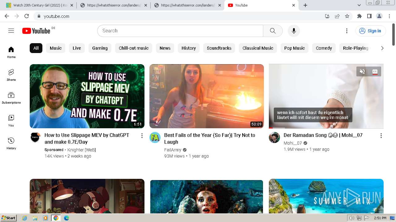
Task: Open Best Fails of the Year title
Action: (210, 138)
